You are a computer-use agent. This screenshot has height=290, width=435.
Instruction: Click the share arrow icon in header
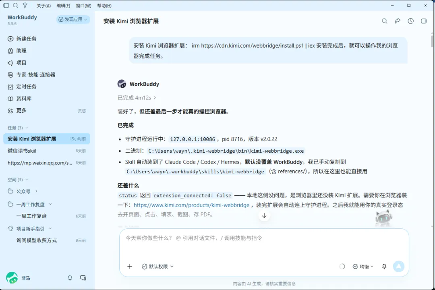click(398, 21)
